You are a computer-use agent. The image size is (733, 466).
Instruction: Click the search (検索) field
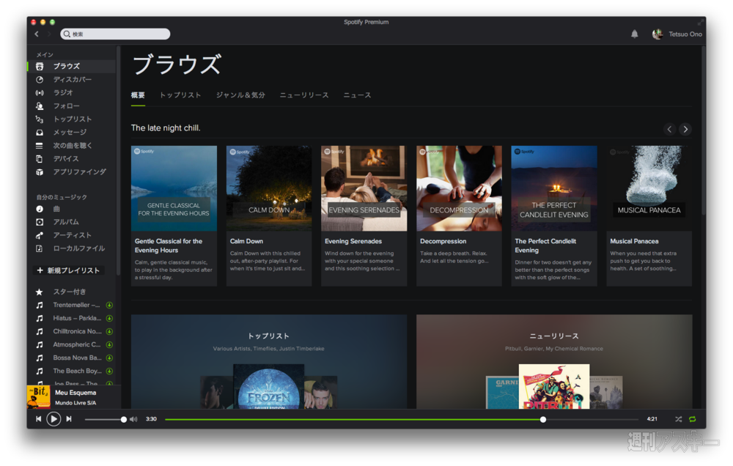click(115, 34)
